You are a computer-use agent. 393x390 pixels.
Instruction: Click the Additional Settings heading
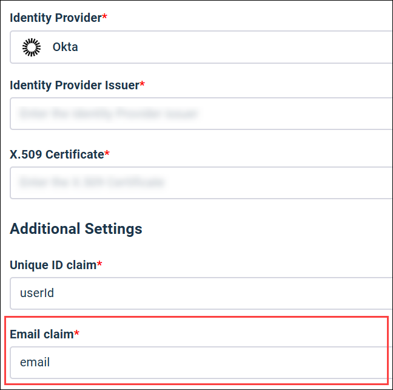point(76,229)
